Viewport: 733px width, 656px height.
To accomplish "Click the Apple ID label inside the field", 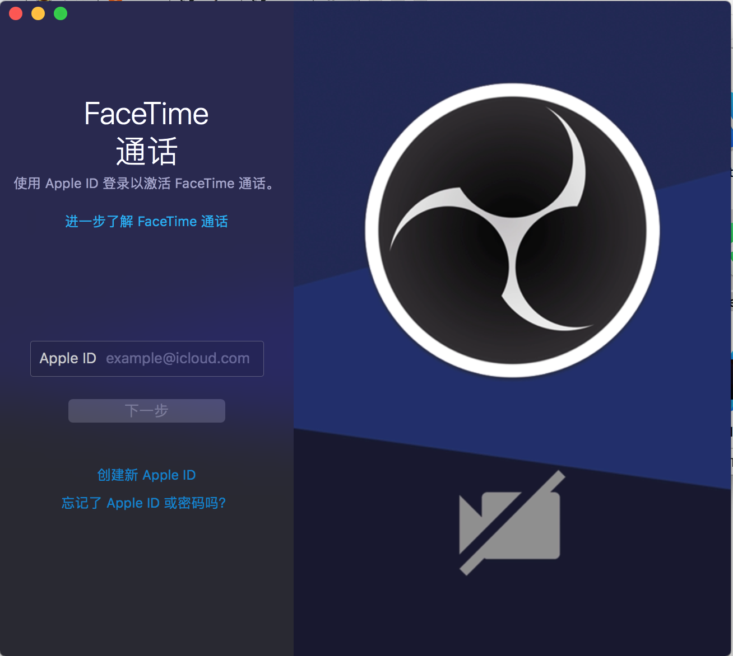I will pos(68,359).
